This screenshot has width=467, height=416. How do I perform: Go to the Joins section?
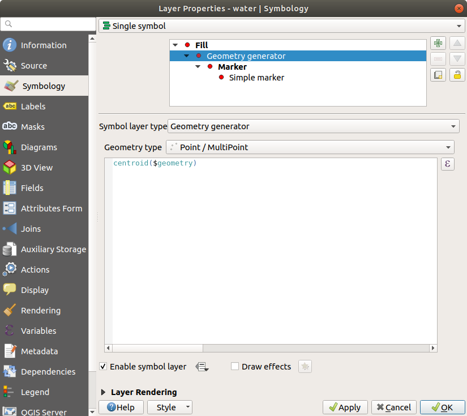pos(31,229)
